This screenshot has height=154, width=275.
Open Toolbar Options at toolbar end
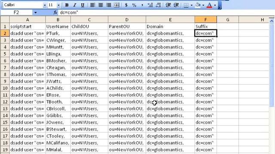[x=220, y=5]
